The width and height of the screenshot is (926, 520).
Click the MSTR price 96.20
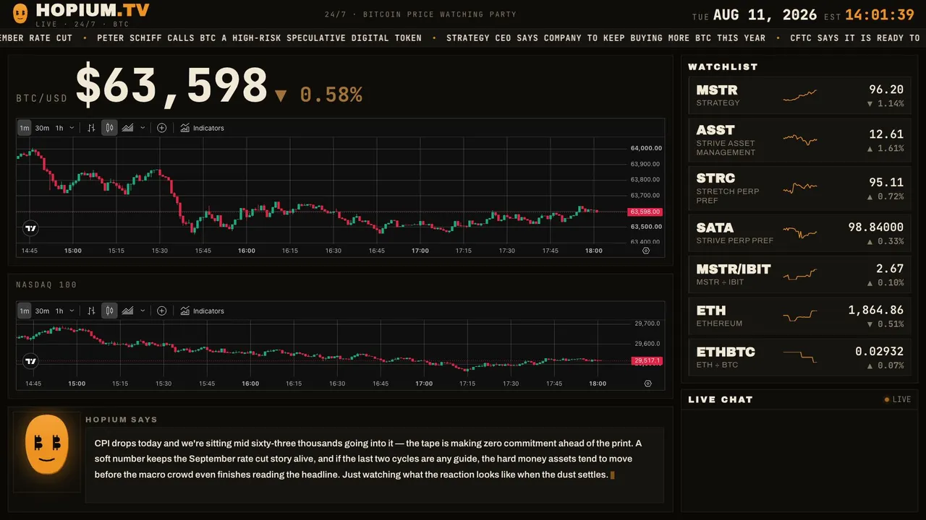point(886,90)
